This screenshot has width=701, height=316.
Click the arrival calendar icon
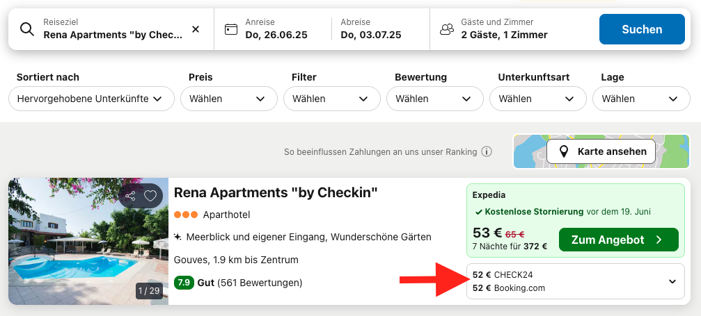click(231, 29)
